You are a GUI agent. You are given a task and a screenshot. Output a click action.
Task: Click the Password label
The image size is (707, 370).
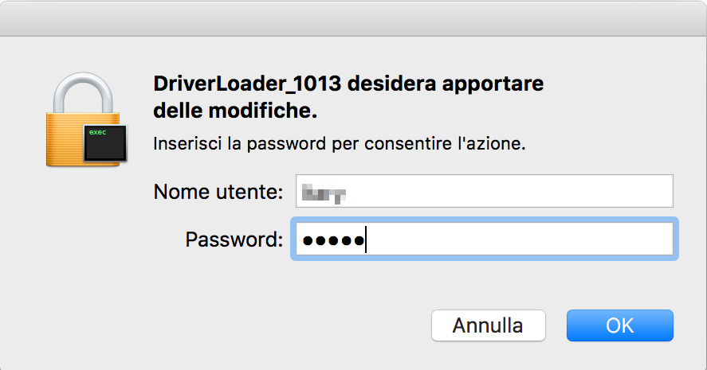click(x=234, y=240)
